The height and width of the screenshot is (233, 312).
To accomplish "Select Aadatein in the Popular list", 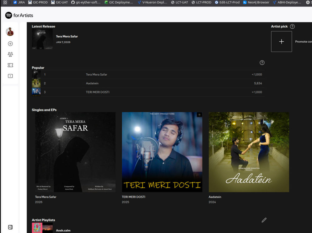I will coord(148,83).
